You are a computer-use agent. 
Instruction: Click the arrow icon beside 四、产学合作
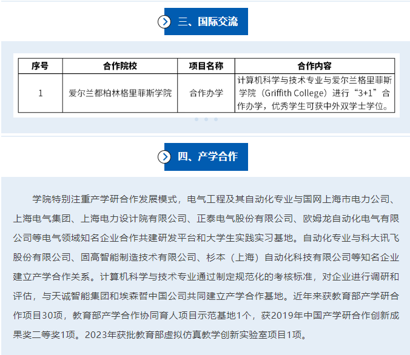click(164, 157)
